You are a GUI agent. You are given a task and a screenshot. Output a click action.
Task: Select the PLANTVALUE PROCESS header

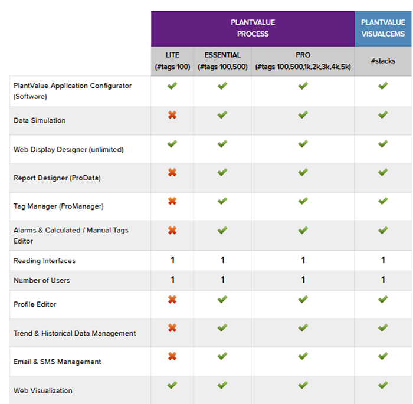pyautogui.click(x=253, y=28)
